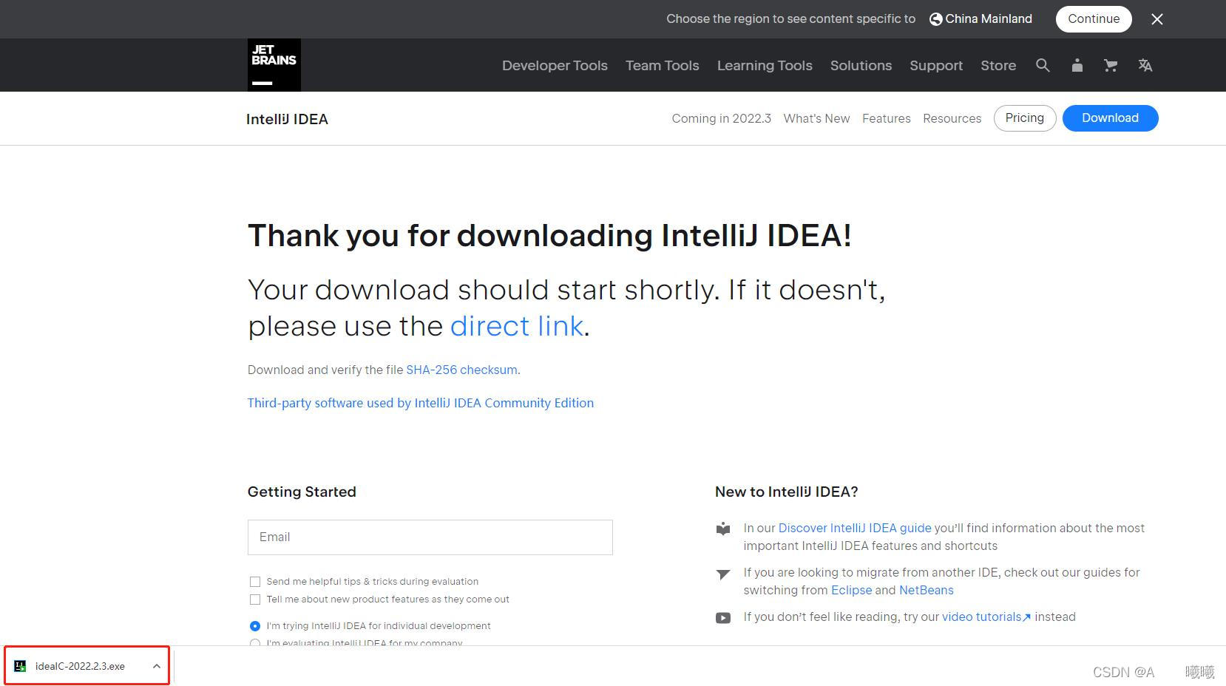Close the region selection banner
This screenshot has height=686, width=1226.
[x=1157, y=19]
